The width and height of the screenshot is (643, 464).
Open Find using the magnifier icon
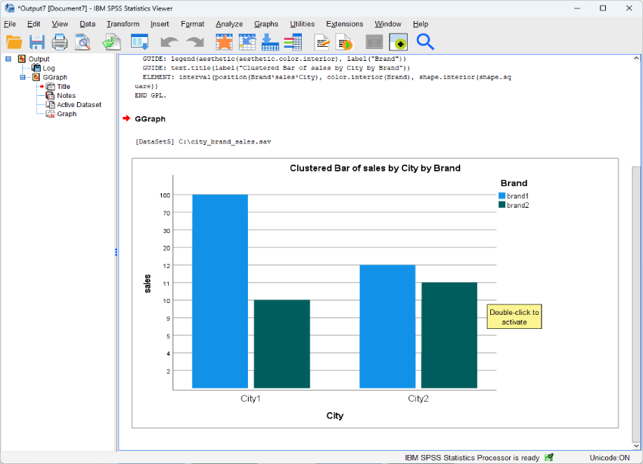click(x=425, y=42)
